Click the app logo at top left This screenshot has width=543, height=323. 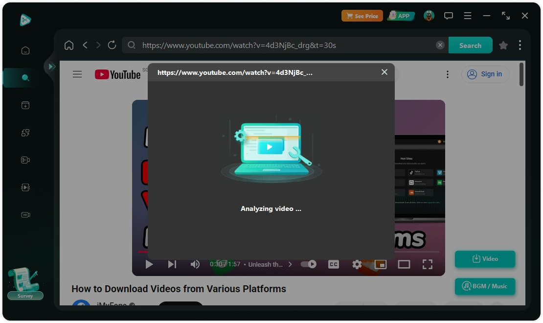point(25,20)
